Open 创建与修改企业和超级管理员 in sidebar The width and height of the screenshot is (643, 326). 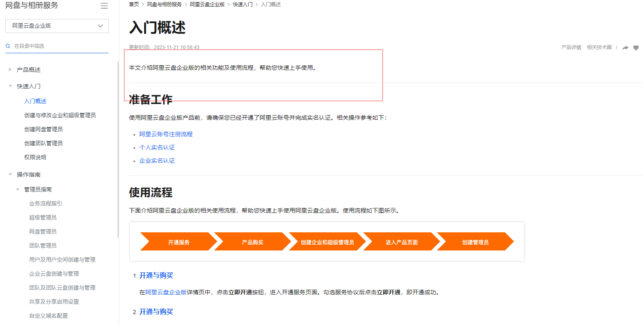pos(60,115)
